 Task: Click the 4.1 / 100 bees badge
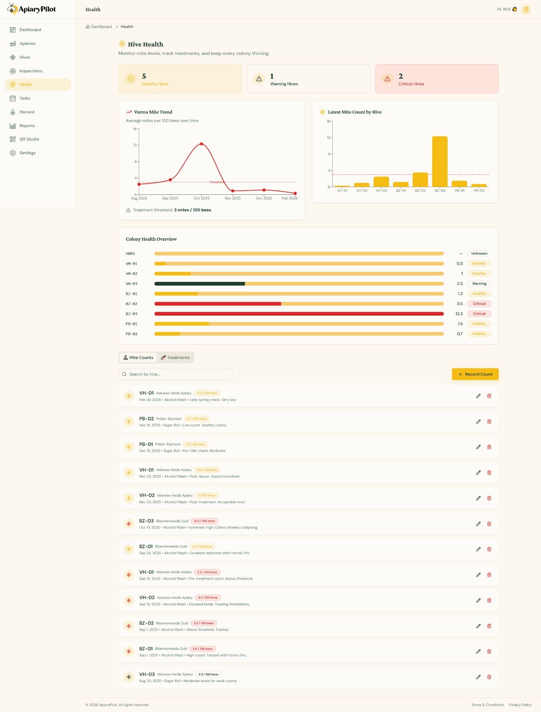pyautogui.click(x=208, y=598)
